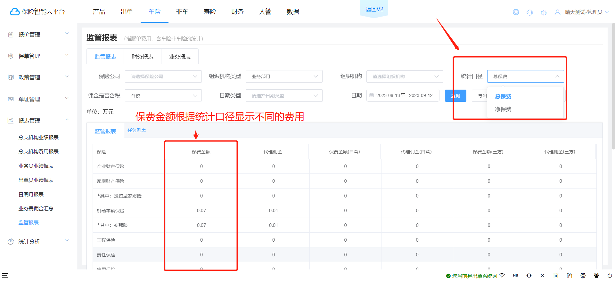Click the 您当前是出单系统网 status text
This screenshot has width=615, height=281.
[x=475, y=276]
